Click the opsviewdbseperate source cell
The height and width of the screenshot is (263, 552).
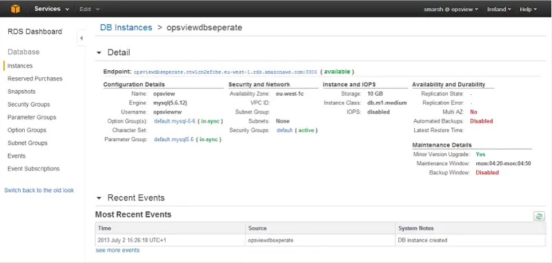(321, 240)
